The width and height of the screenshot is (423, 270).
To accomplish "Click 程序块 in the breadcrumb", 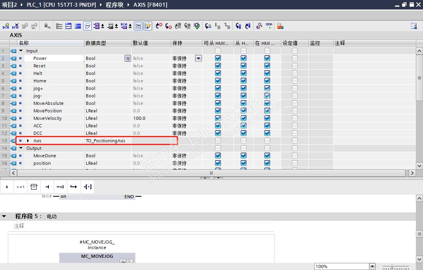I will (x=114, y=5).
